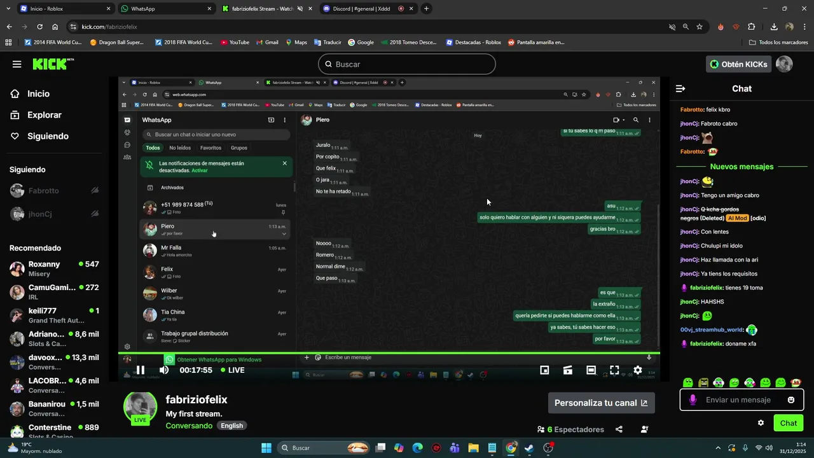Collapse the chat panel icon
This screenshot has width=814, height=458.
click(x=680, y=88)
